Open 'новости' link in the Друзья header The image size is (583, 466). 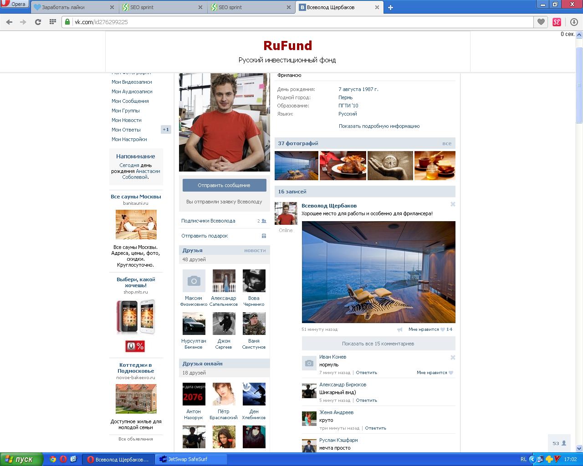click(255, 250)
